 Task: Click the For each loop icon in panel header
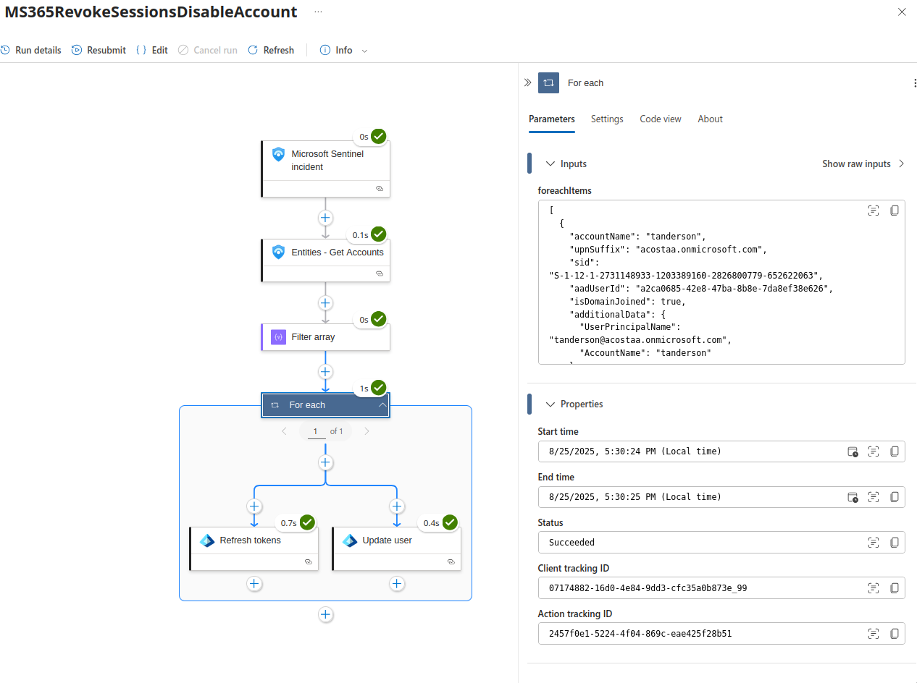click(x=548, y=82)
